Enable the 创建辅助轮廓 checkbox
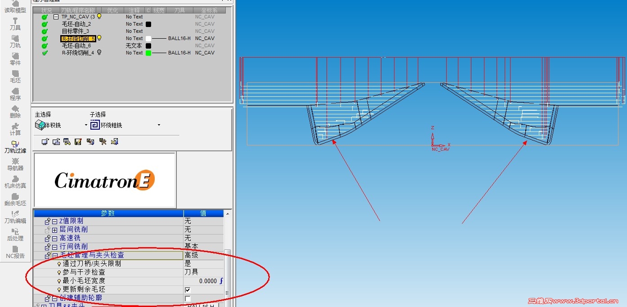The width and height of the screenshot is (627, 307). click(188, 298)
